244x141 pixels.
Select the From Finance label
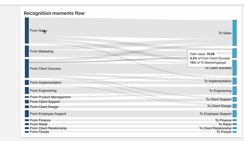40,120
